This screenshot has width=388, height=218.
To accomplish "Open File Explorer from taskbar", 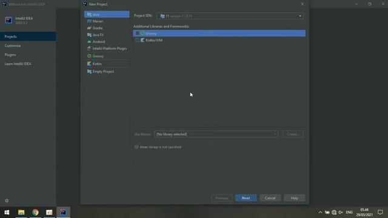I will 21,213.
